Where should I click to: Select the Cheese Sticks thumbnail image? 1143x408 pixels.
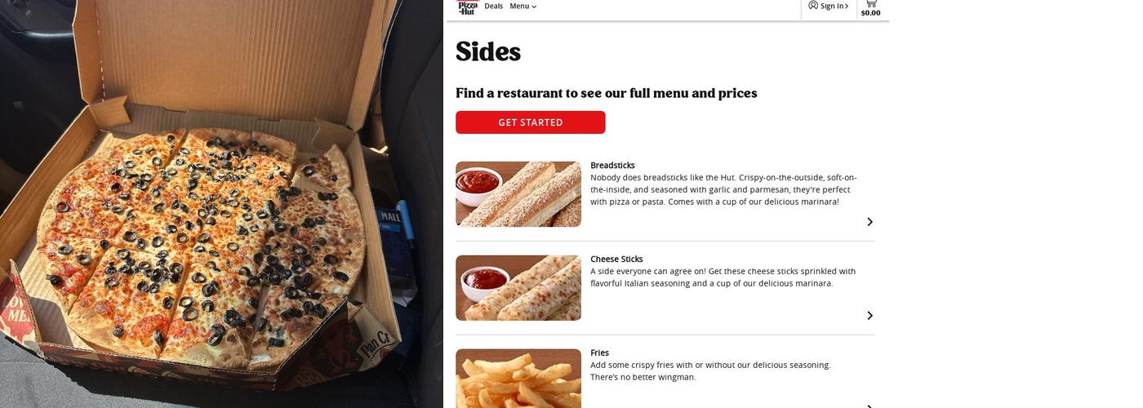pos(518,288)
